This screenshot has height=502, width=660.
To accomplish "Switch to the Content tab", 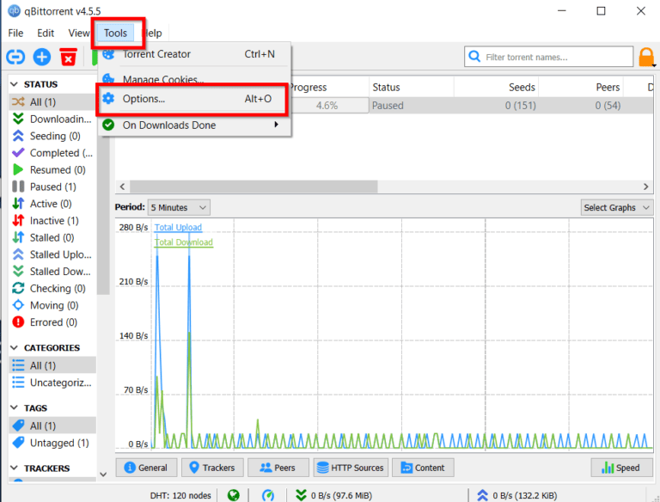I will [423, 468].
